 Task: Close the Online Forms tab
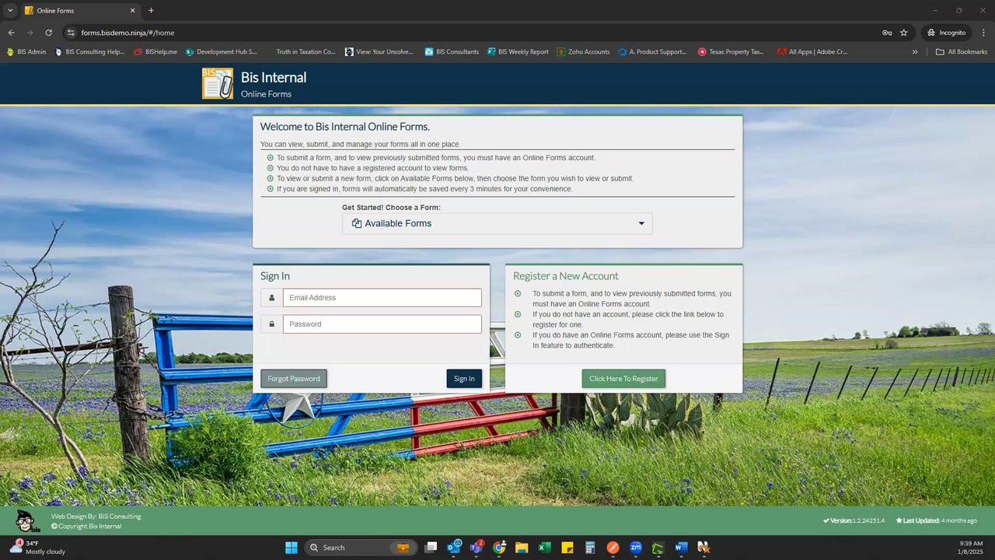pos(132,11)
